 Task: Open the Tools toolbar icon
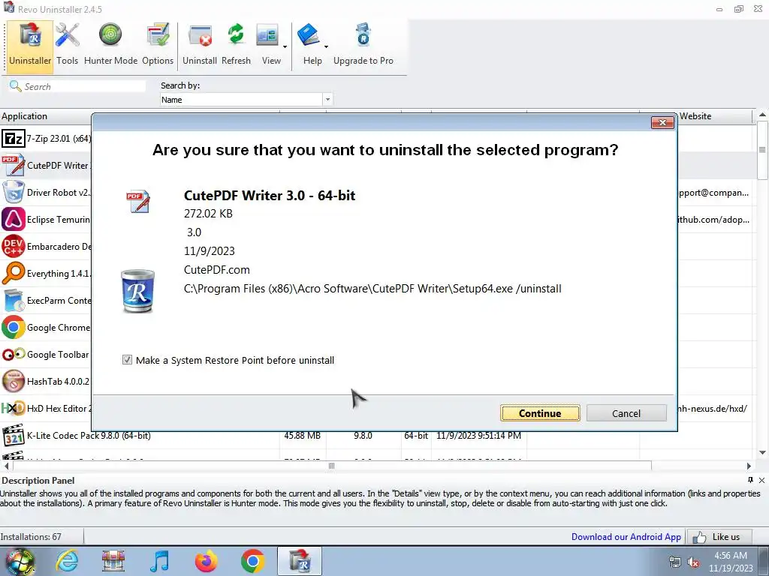click(67, 44)
